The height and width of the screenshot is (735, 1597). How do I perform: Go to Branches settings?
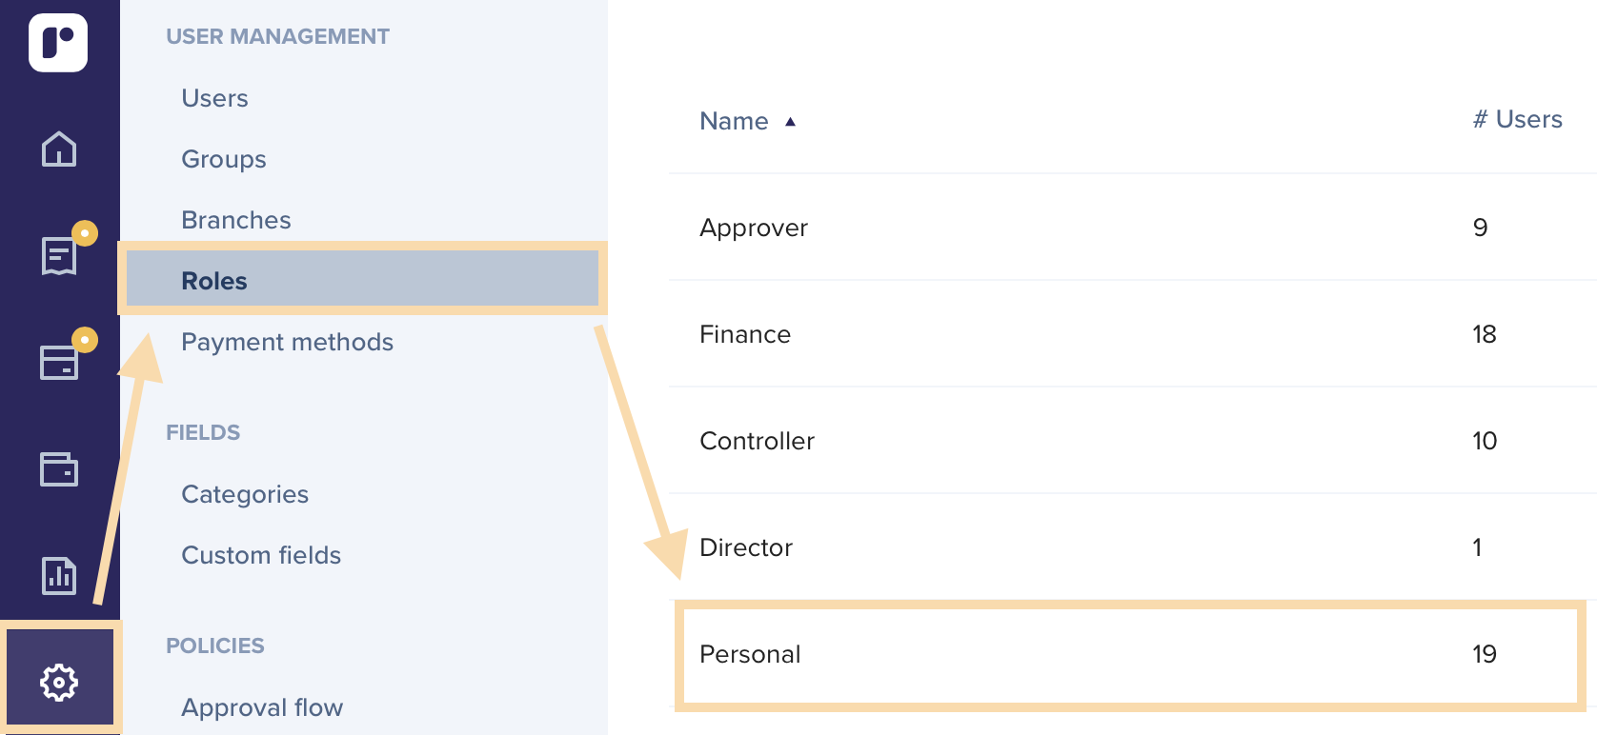coord(236,220)
